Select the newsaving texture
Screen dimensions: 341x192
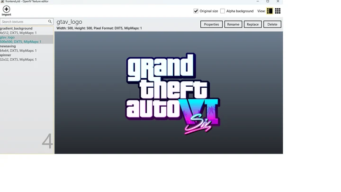pos(27,48)
